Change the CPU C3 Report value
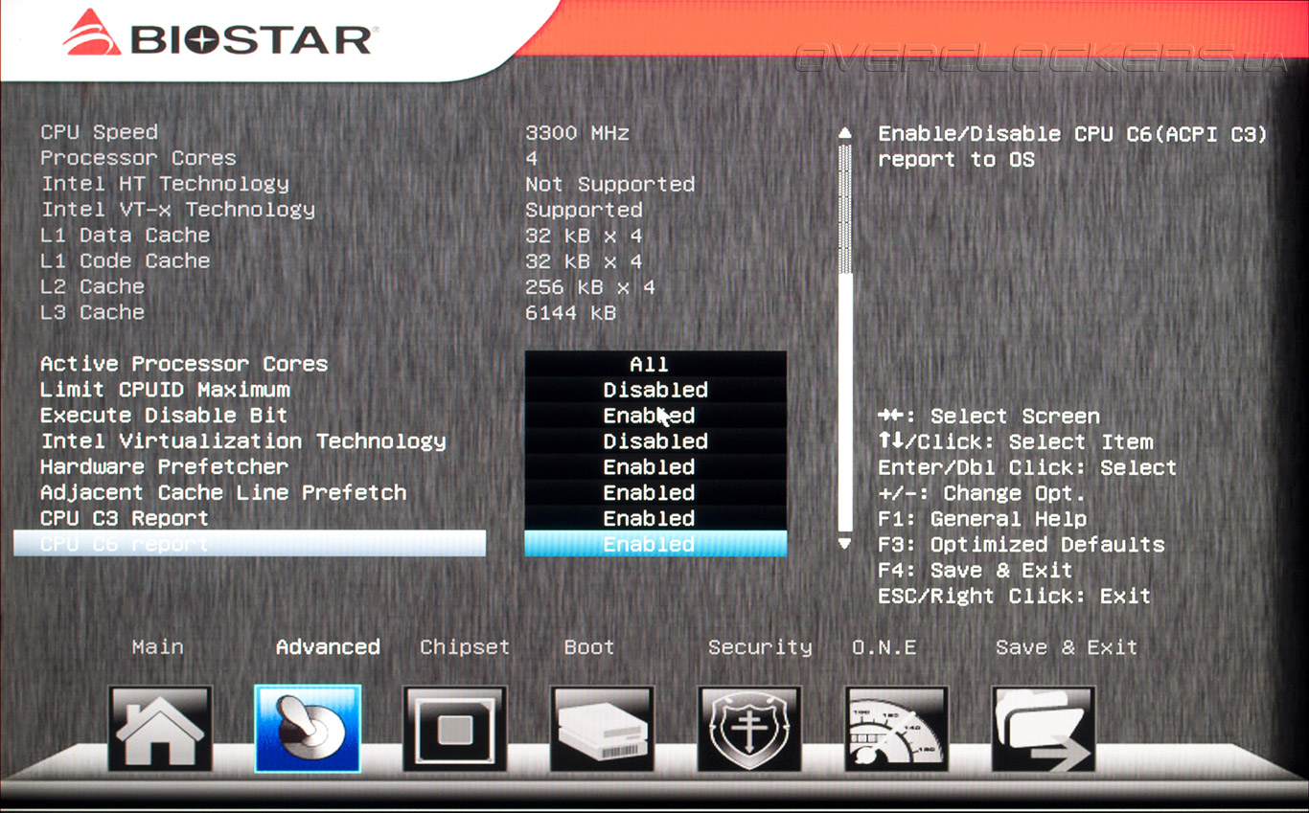 pyautogui.click(x=655, y=519)
